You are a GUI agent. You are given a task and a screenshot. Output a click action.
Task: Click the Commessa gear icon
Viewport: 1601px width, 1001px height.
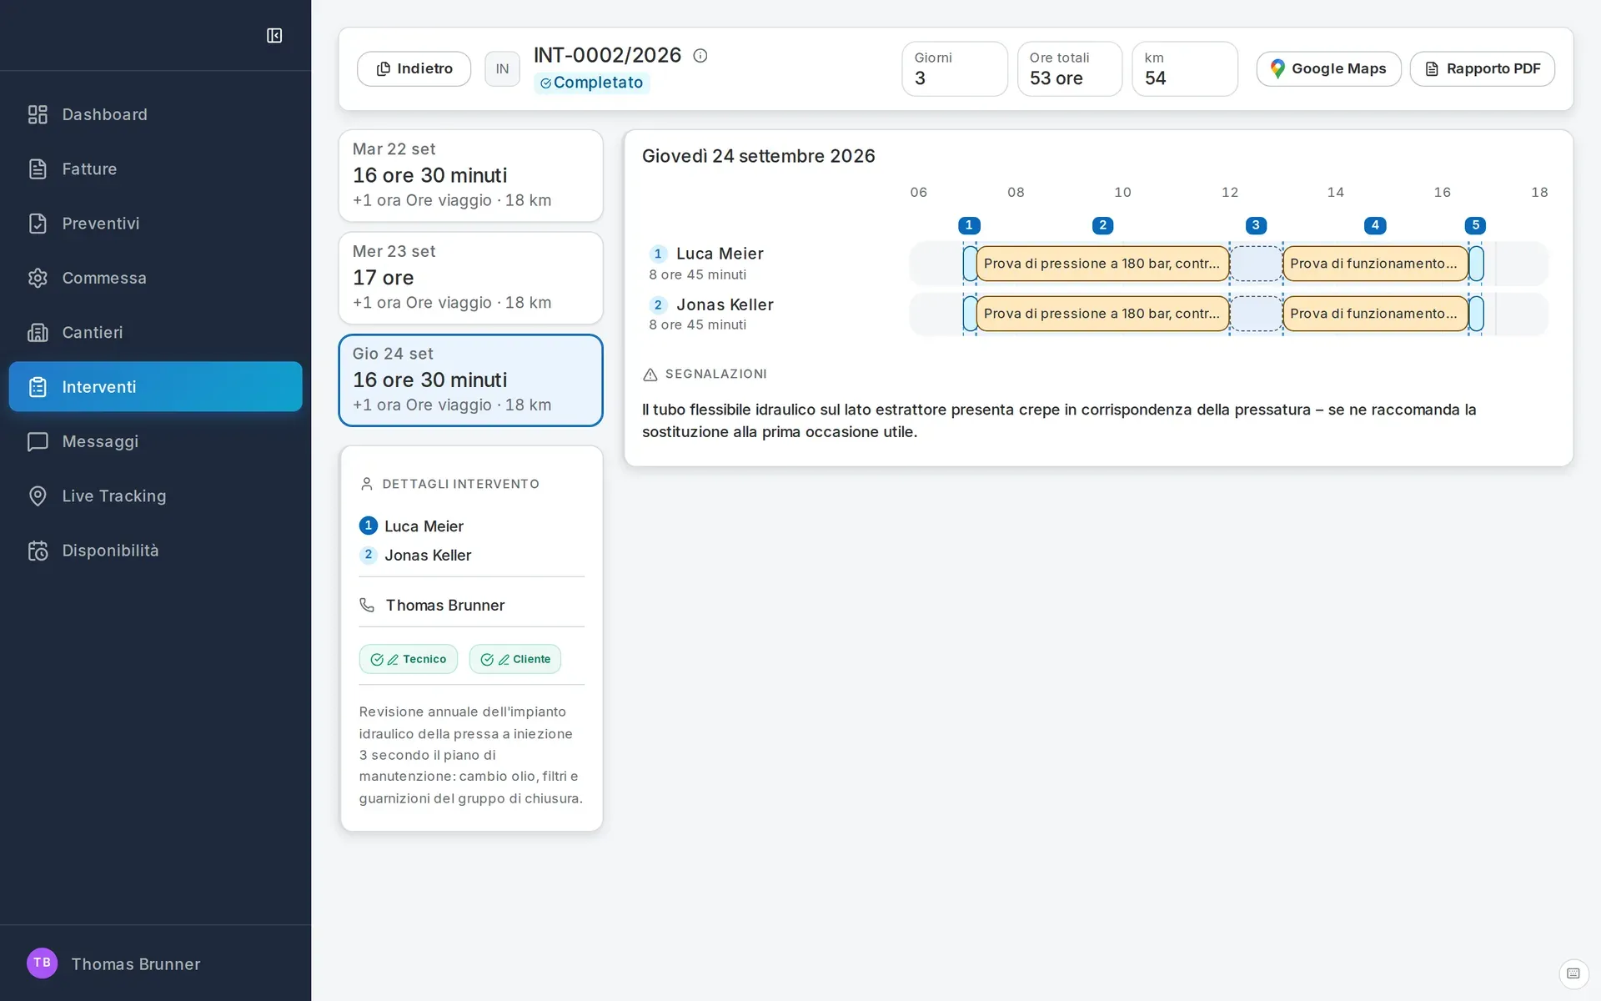click(38, 278)
